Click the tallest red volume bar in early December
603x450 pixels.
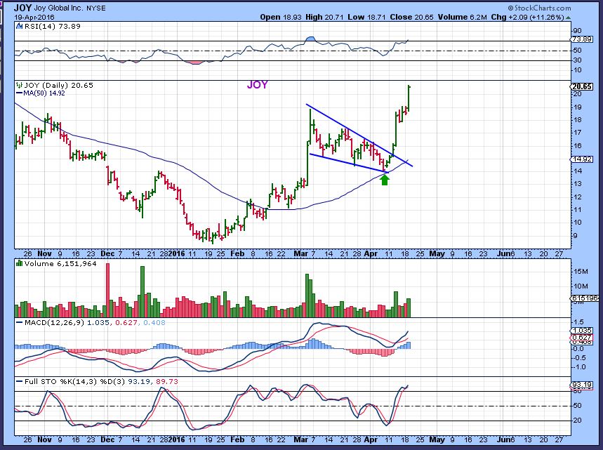click(x=107, y=290)
